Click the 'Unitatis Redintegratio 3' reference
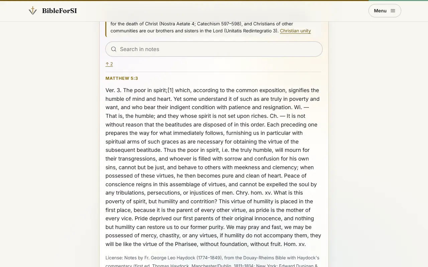This screenshot has width=428, height=267. (x=250, y=31)
